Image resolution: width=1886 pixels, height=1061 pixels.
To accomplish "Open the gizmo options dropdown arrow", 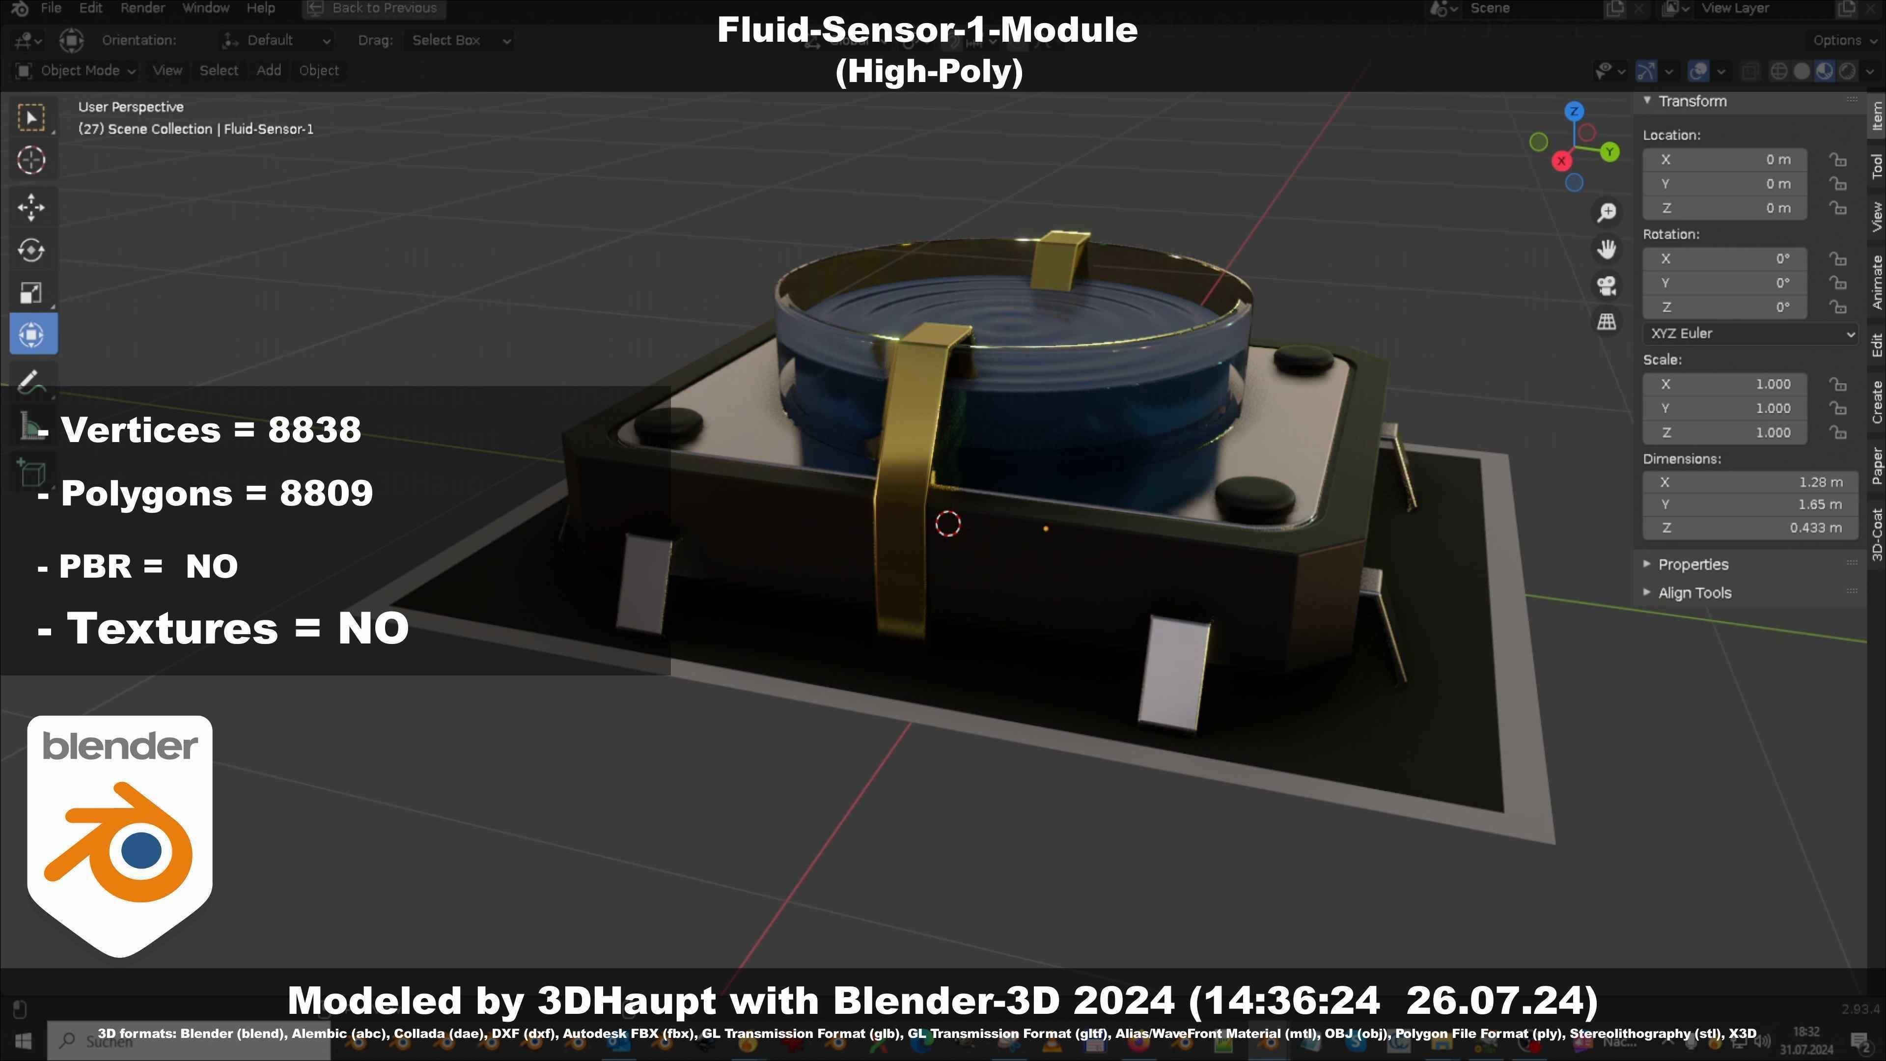I will coord(1669,71).
